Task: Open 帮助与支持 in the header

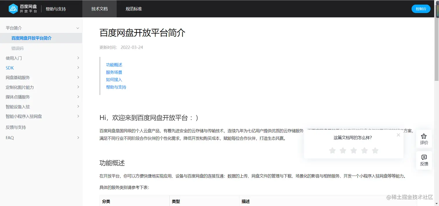Action: pos(56,9)
